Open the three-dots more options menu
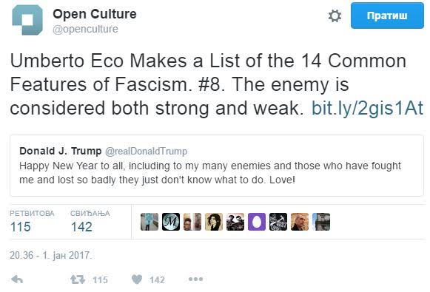The height and width of the screenshot is (292, 430). pos(196,279)
